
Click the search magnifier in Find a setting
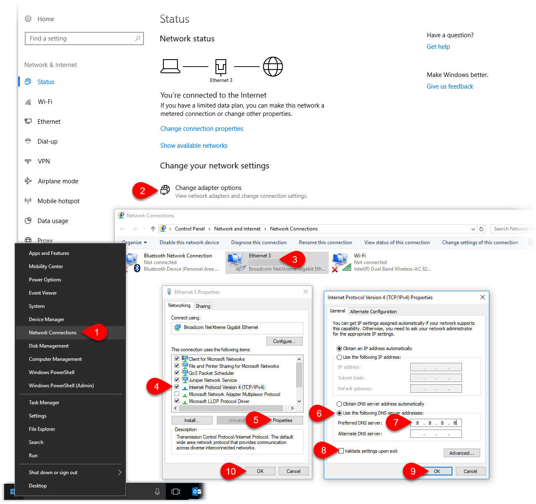tap(138, 38)
